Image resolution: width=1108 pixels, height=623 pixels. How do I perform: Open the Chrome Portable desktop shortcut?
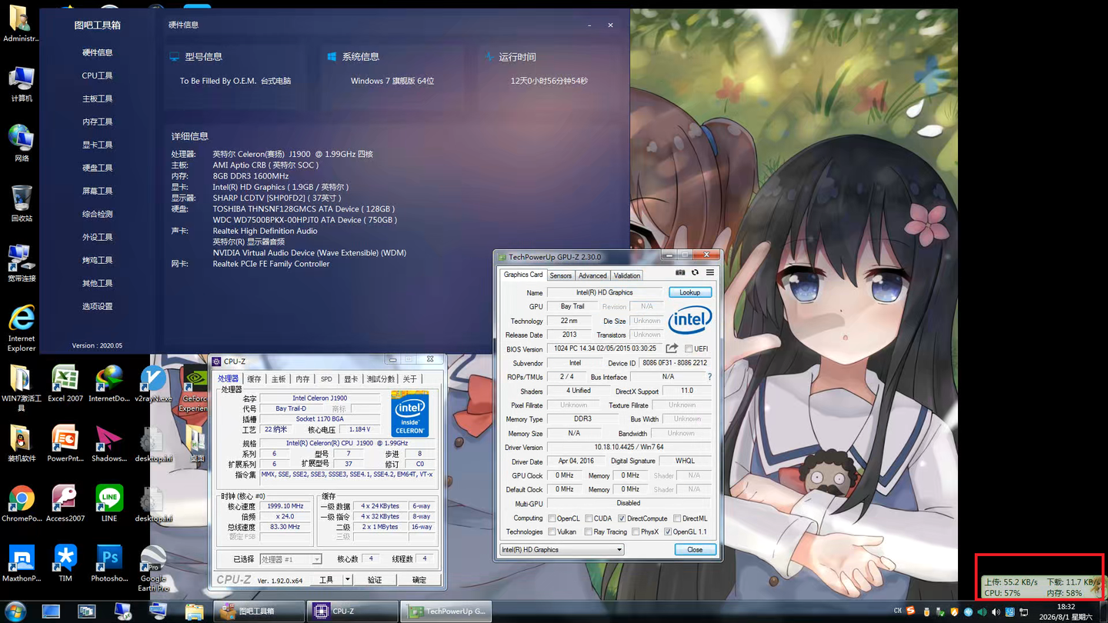pyautogui.click(x=22, y=504)
